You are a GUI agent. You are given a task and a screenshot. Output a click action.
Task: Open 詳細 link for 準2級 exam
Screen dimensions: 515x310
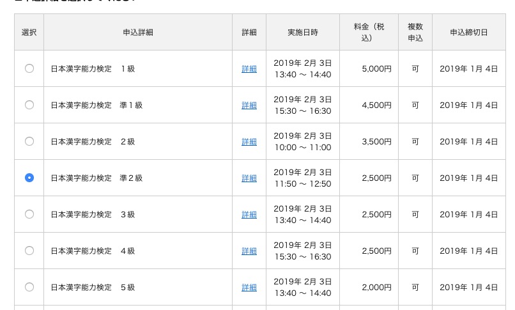point(249,178)
